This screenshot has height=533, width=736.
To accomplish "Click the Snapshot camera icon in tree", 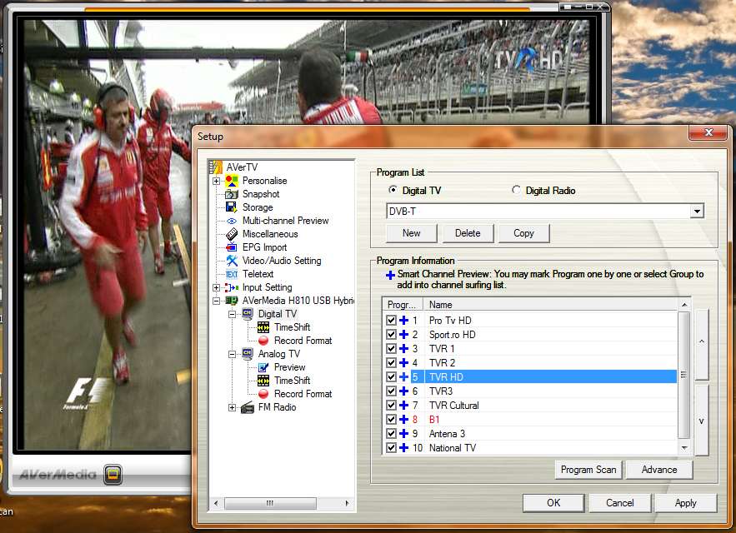I will tap(232, 194).
